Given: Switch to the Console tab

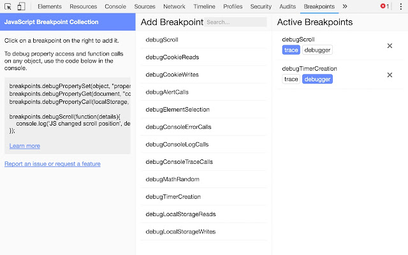Looking at the screenshot, I should click(115, 6).
